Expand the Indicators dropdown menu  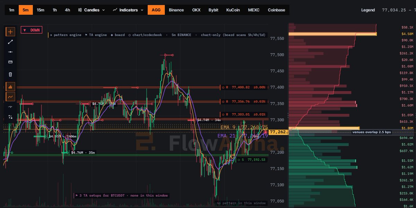128,10
